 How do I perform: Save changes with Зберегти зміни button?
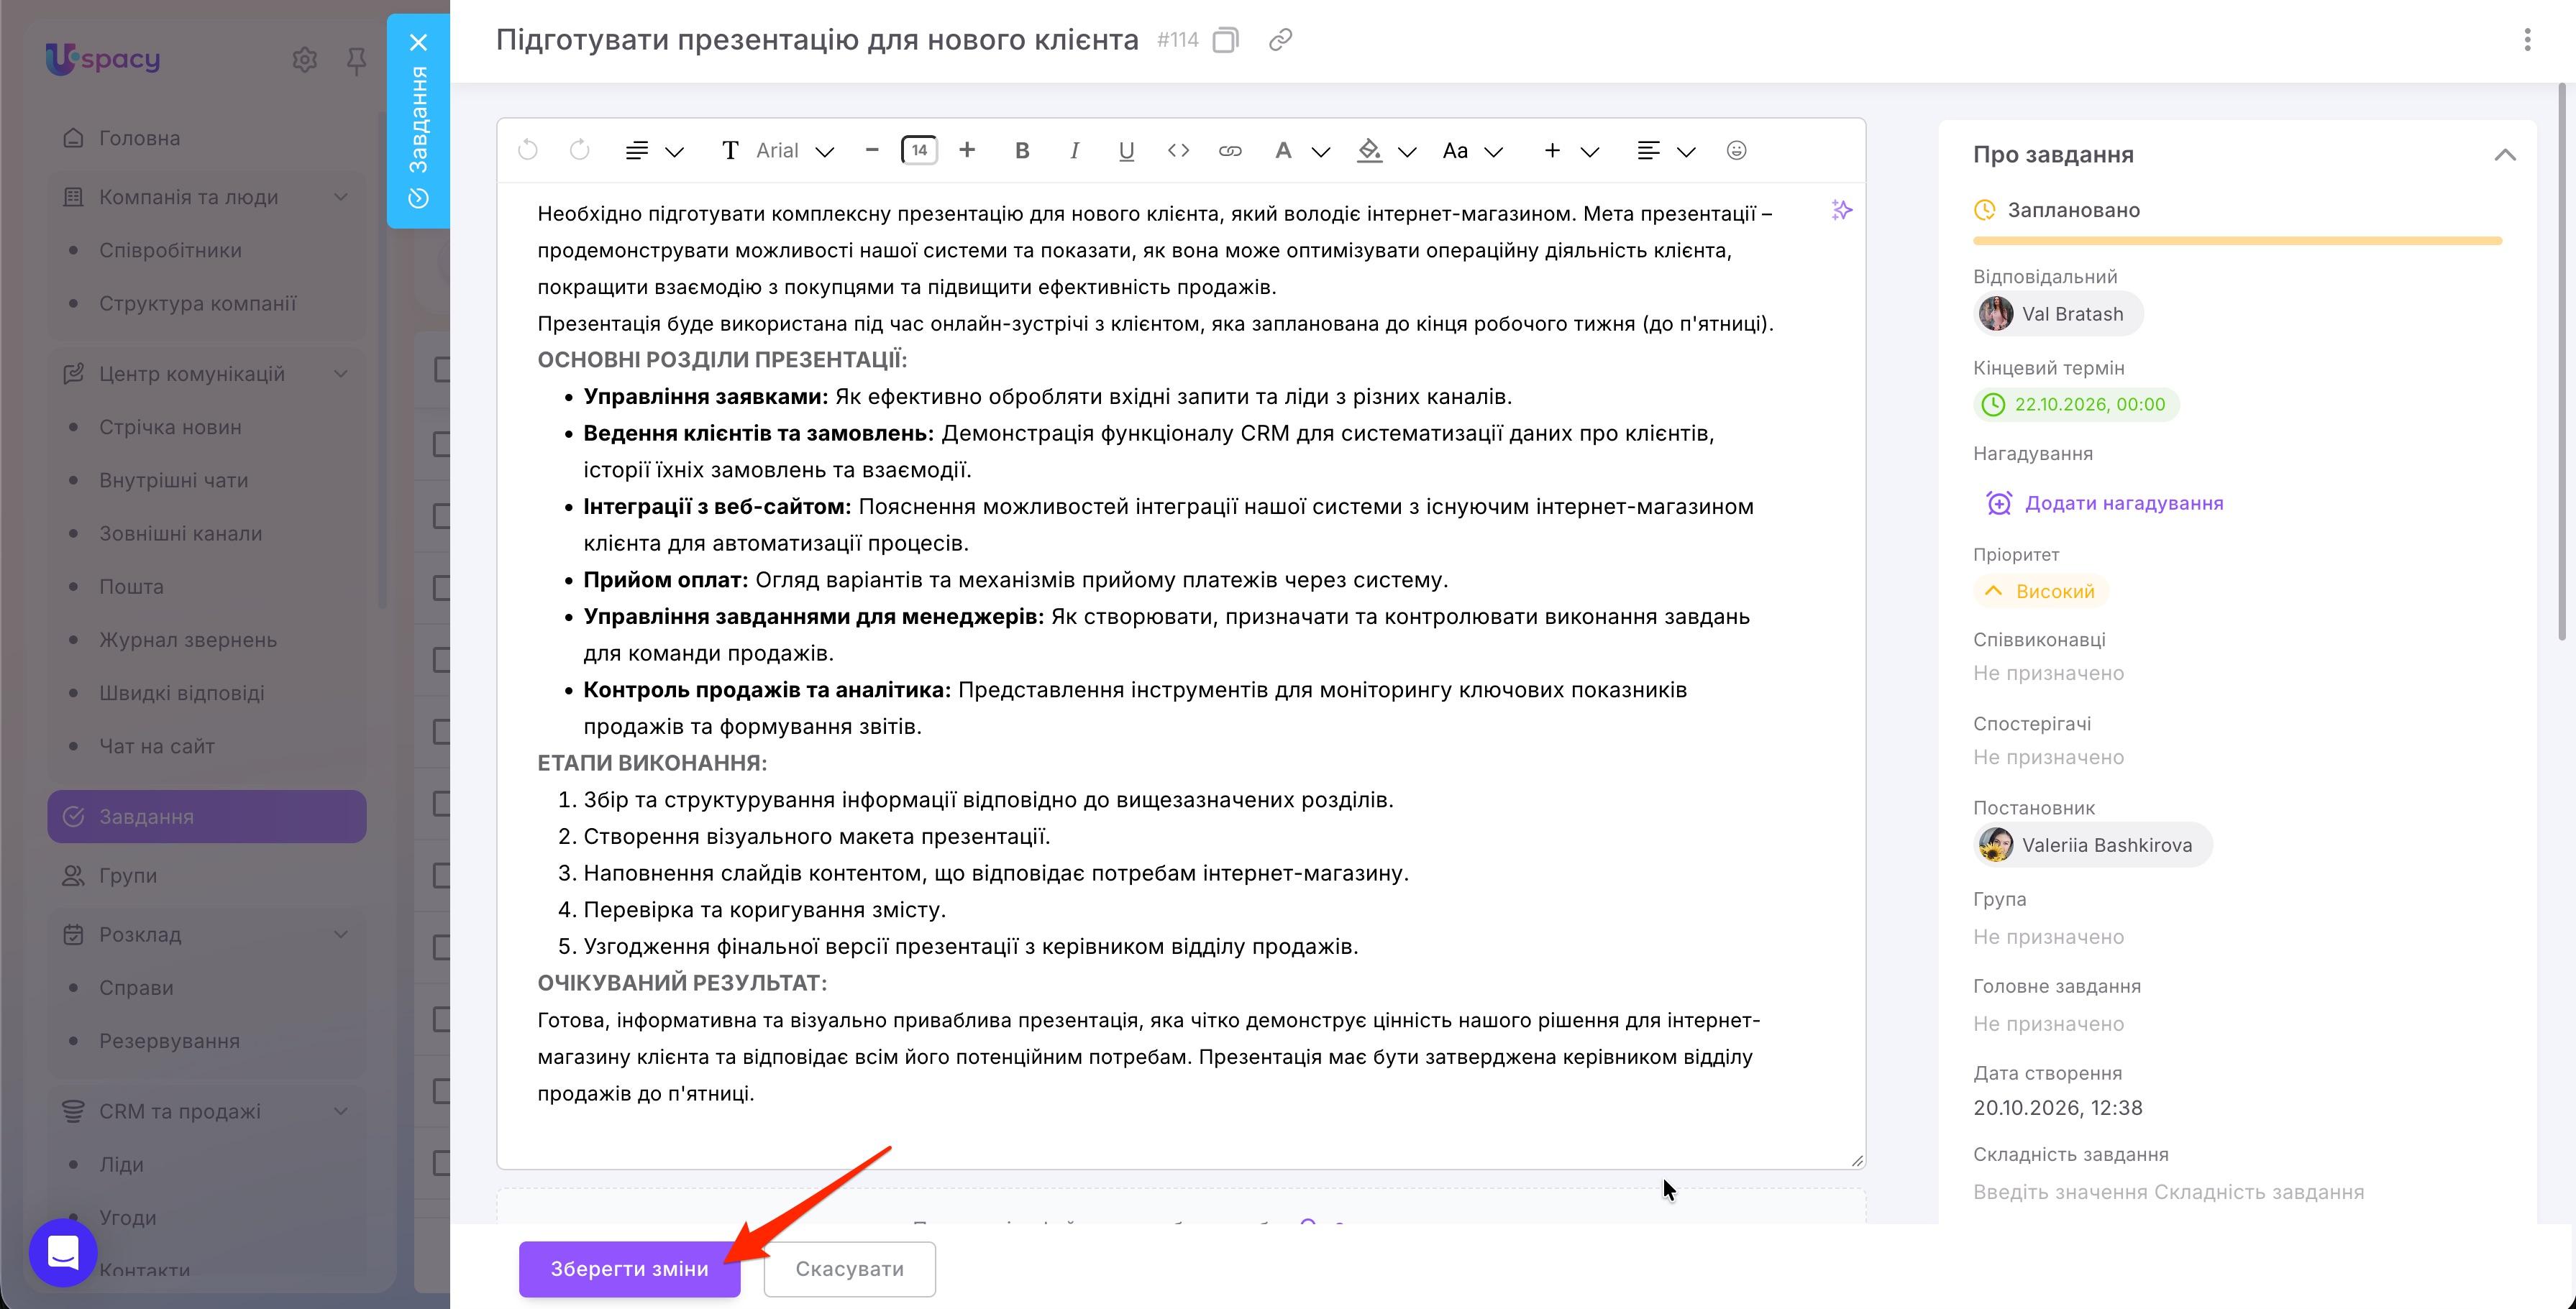(629, 1268)
